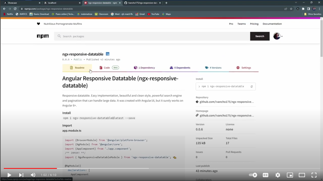The image size is (323, 181).
Task: Click the Search button on npm
Action: coord(259,36)
